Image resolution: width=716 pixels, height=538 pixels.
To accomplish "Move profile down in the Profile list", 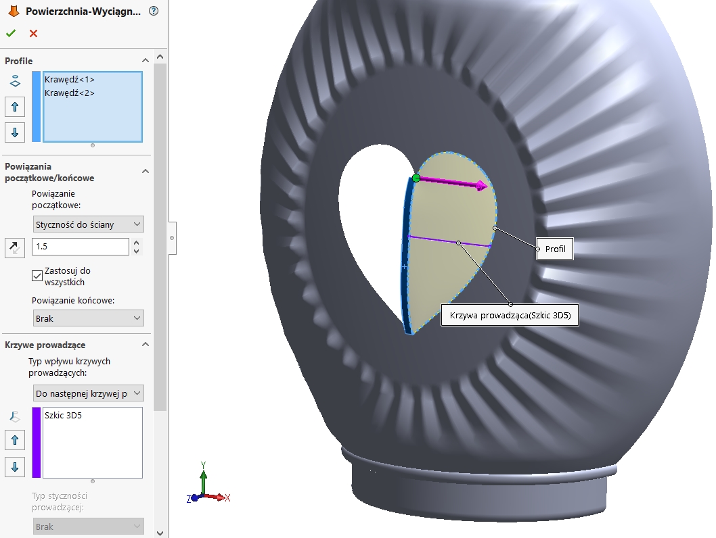I will 15,132.
